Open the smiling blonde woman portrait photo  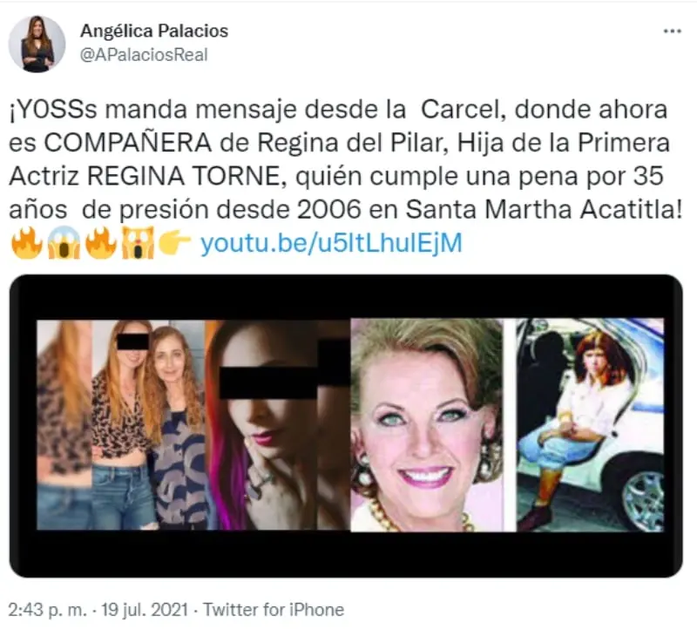pos(427,425)
